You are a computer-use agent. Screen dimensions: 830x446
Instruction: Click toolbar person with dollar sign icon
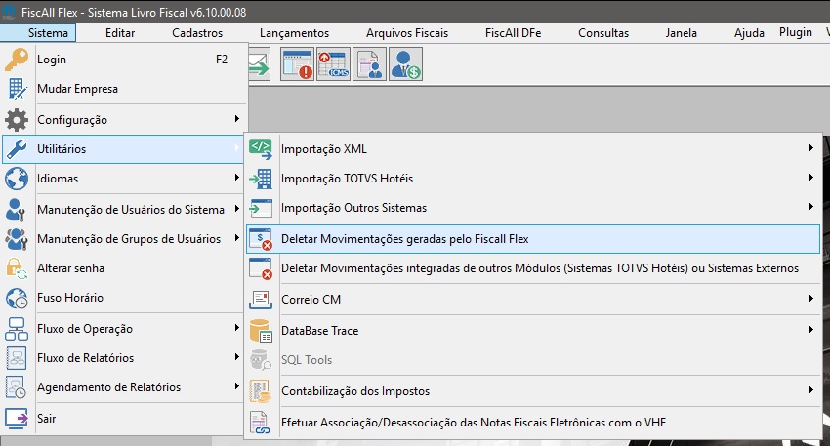pyautogui.click(x=405, y=64)
